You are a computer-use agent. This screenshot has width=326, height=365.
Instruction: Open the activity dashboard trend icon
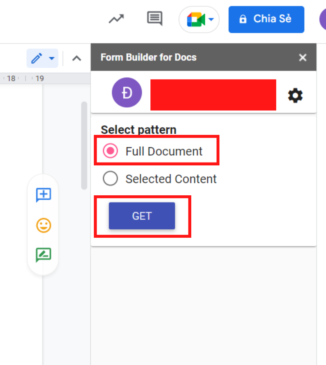116,19
